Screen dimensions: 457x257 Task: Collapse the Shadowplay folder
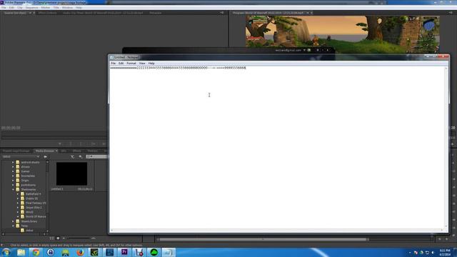tap(13, 189)
